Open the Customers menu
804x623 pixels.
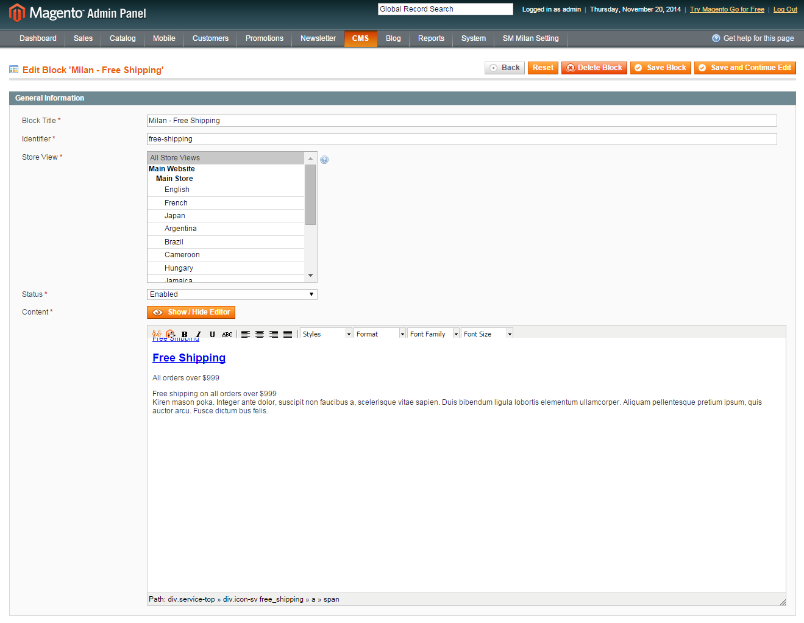(x=210, y=38)
